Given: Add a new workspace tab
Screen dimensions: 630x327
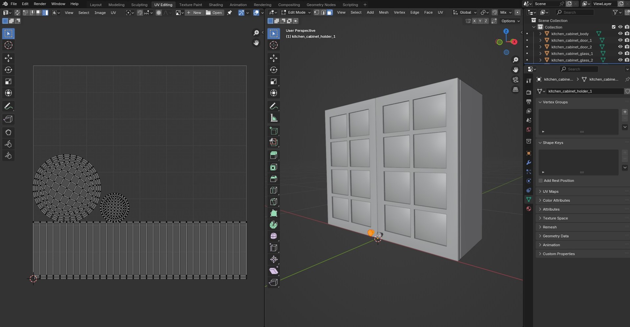Looking at the screenshot, I should pos(365,5).
